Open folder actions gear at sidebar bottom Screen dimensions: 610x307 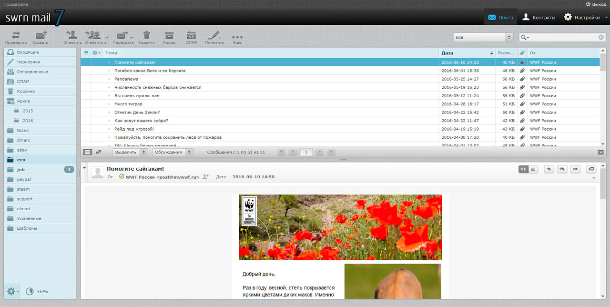pos(12,291)
